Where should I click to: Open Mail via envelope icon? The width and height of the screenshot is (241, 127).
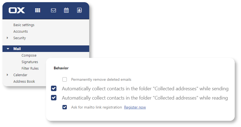click(53, 10)
